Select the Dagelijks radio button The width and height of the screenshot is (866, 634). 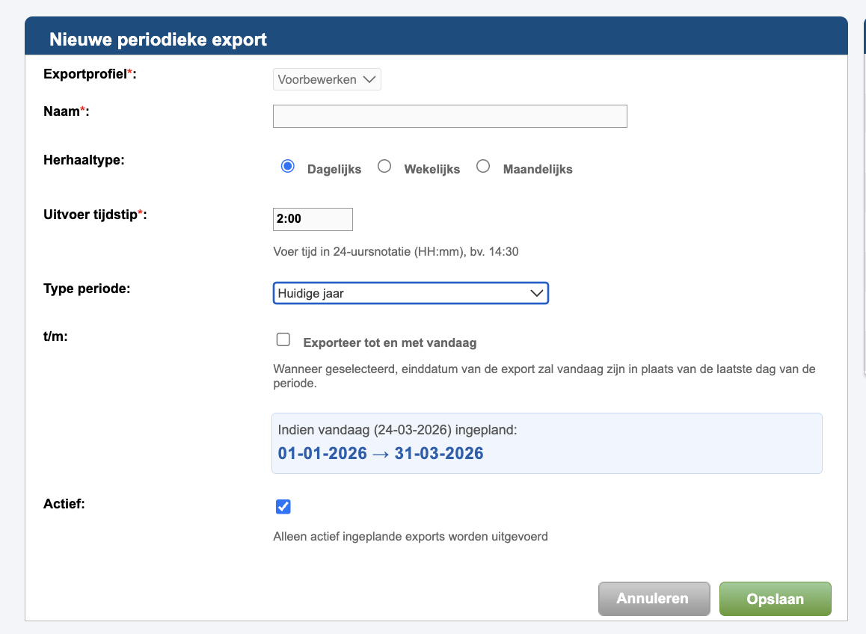click(x=287, y=167)
